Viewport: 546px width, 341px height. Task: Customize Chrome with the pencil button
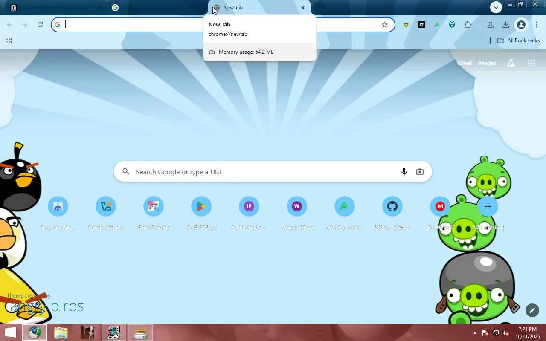(x=532, y=310)
